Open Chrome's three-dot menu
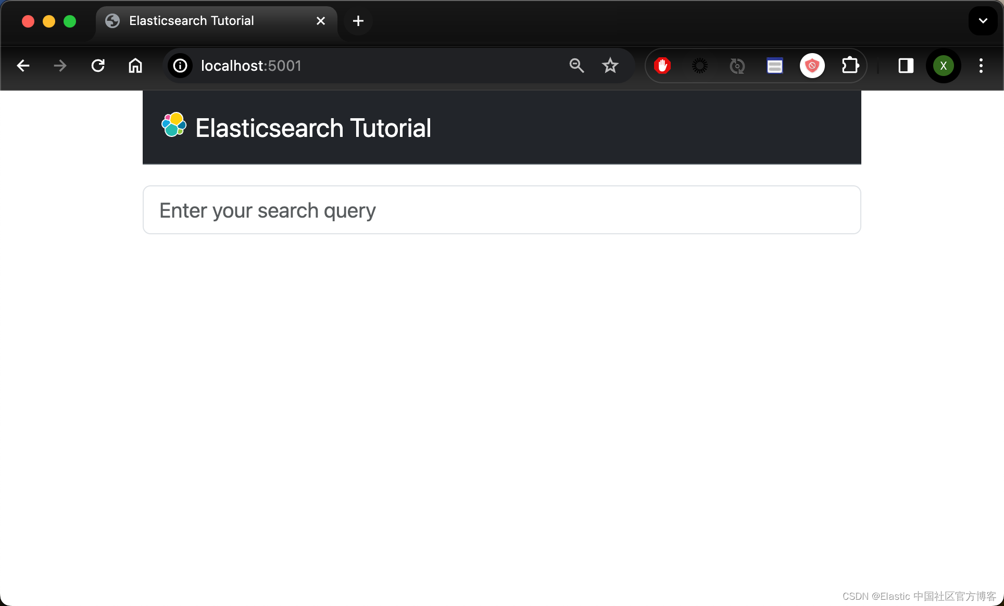The height and width of the screenshot is (606, 1004). tap(981, 66)
